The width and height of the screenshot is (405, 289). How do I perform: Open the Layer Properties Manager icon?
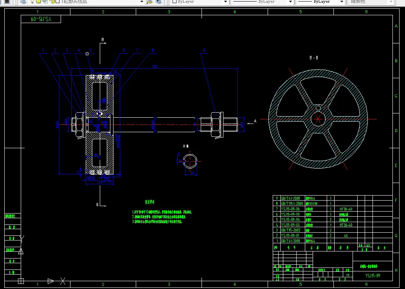coord(23,2)
